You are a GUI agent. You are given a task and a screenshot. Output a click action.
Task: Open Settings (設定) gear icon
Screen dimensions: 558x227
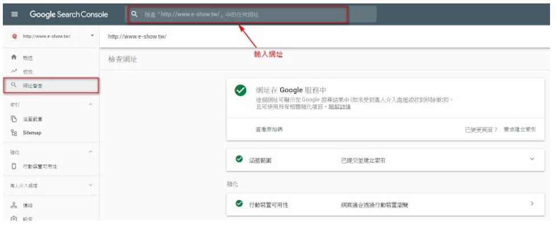coord(14,218)
